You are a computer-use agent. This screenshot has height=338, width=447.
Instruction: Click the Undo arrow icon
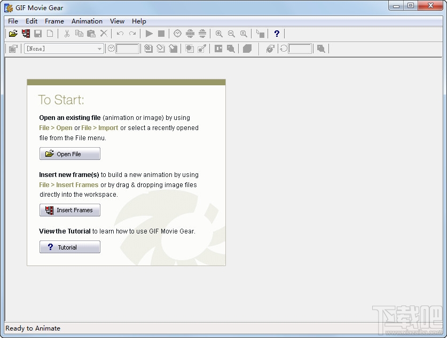[x=120, y=34]
